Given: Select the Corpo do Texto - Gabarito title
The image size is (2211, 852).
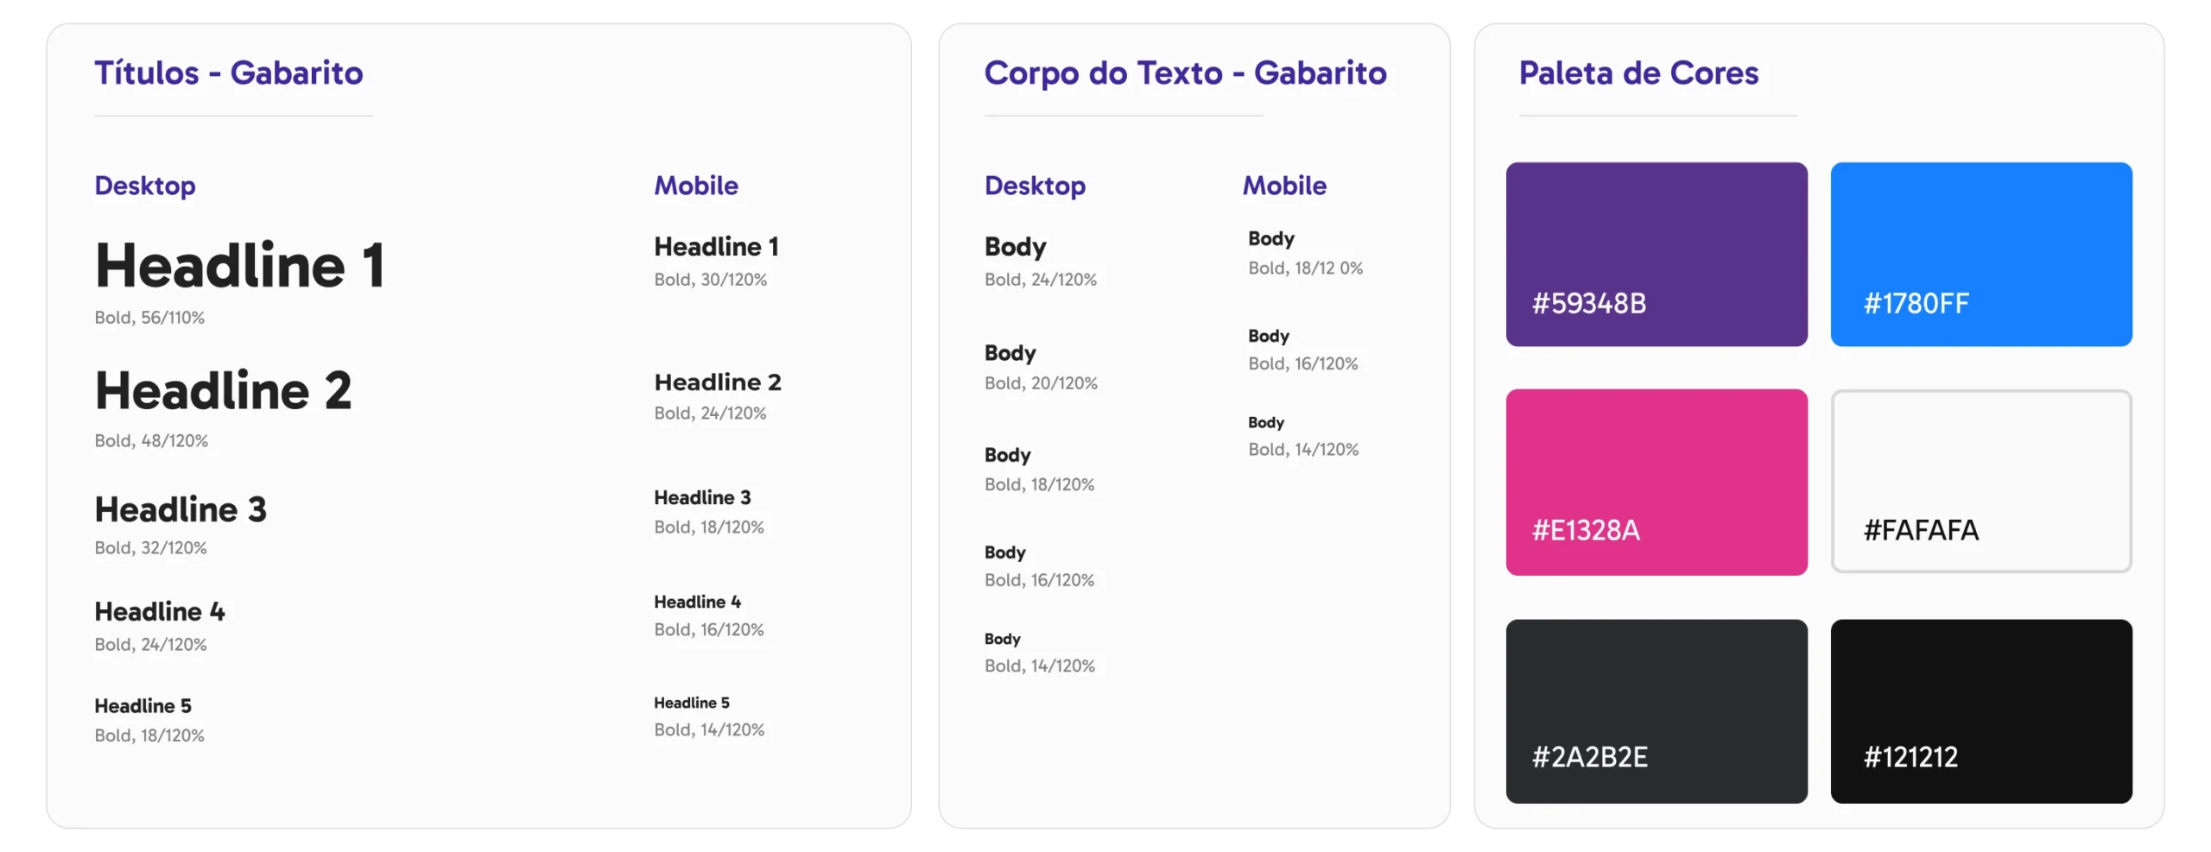Looking at the screenshot, I should coord(1185,73).
